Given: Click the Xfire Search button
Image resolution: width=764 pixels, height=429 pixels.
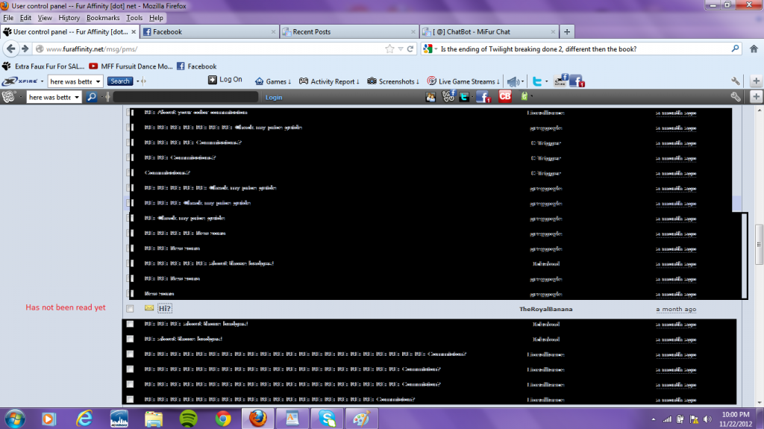Looking at the screenshot, I should pyautogui.click(x=120, y=81).
